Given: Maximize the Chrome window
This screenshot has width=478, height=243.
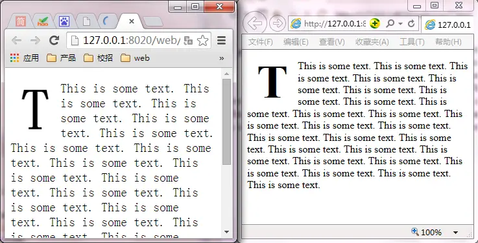Looking at the screenshot, I should point(195,6).
